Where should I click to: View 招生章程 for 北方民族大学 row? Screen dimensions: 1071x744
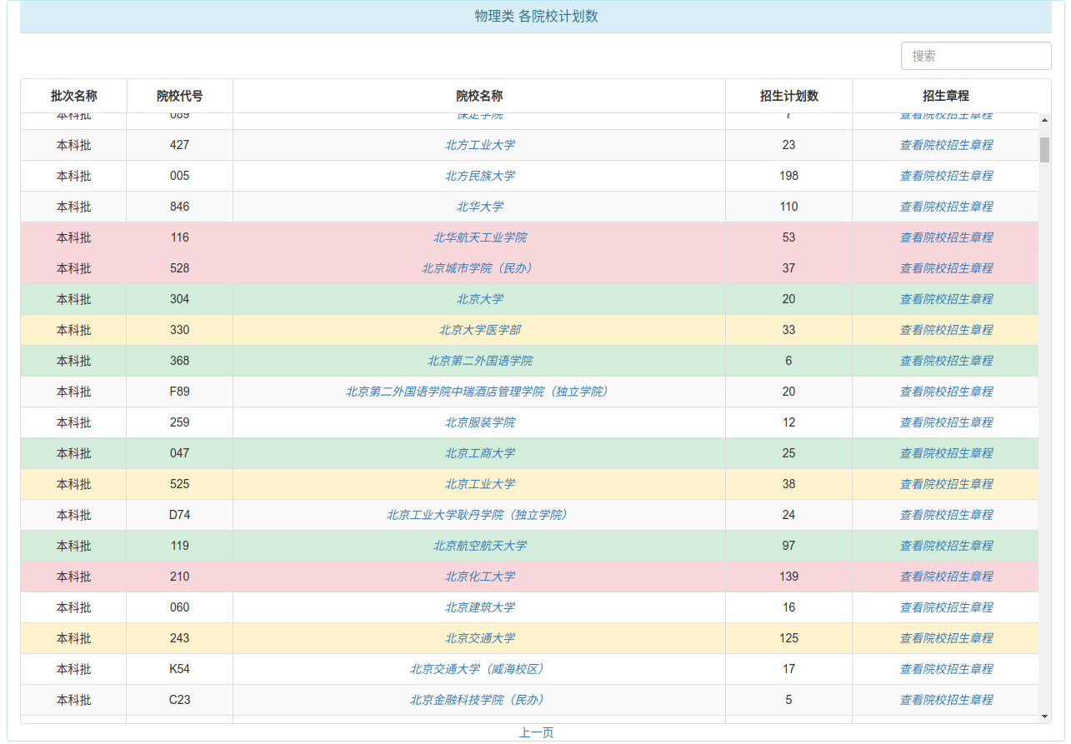coord(946,176)
